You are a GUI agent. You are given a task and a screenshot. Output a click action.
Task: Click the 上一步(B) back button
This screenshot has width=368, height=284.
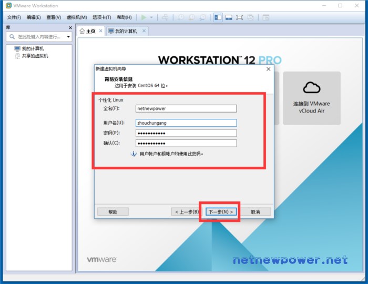(187, 212)
